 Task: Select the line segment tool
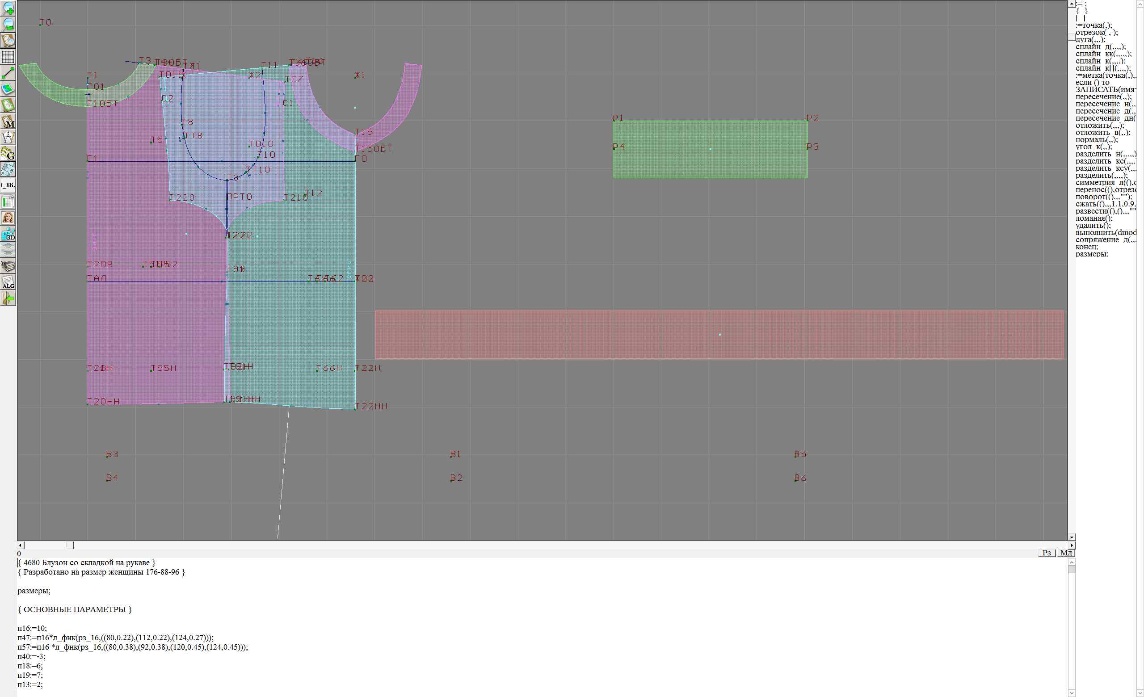[8, 73]
